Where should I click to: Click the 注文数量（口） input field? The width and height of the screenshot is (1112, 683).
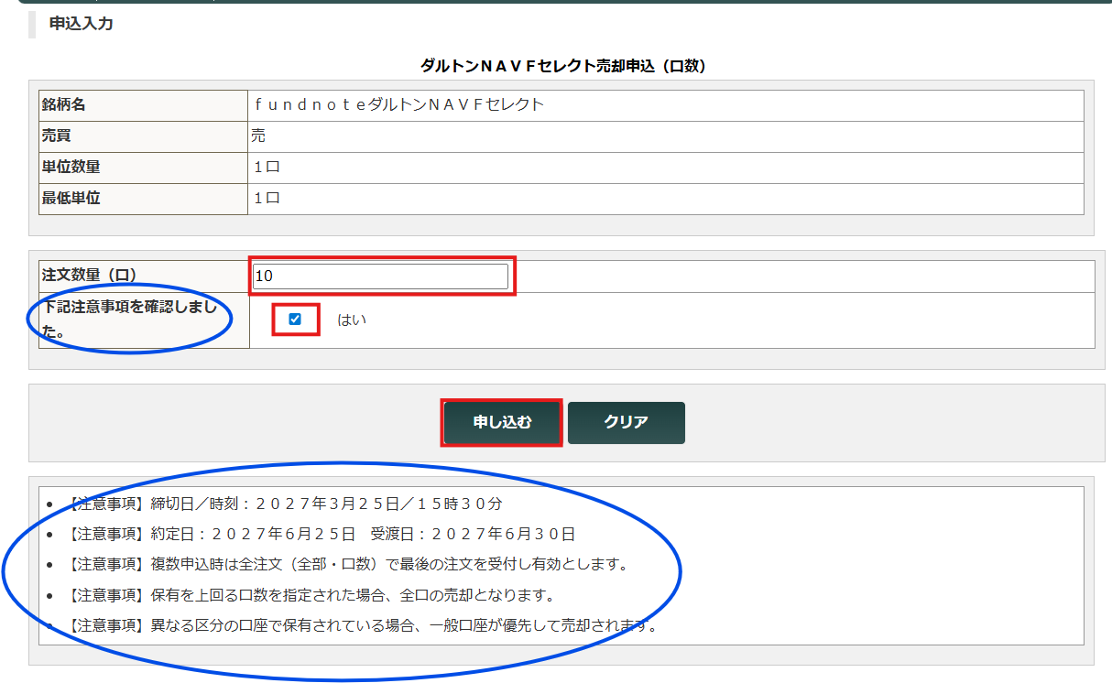coord(380,276)
